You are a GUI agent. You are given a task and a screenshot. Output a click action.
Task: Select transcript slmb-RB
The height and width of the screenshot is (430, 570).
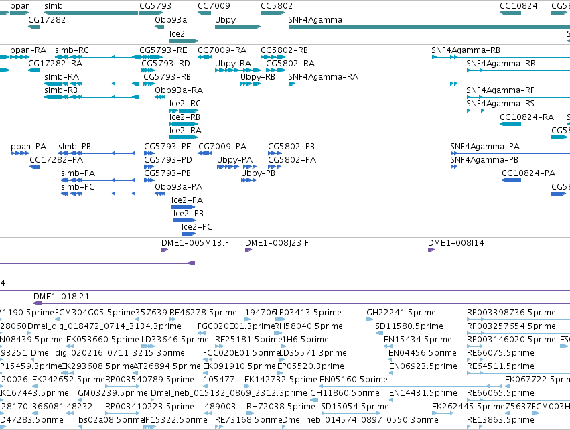(91, 97)
